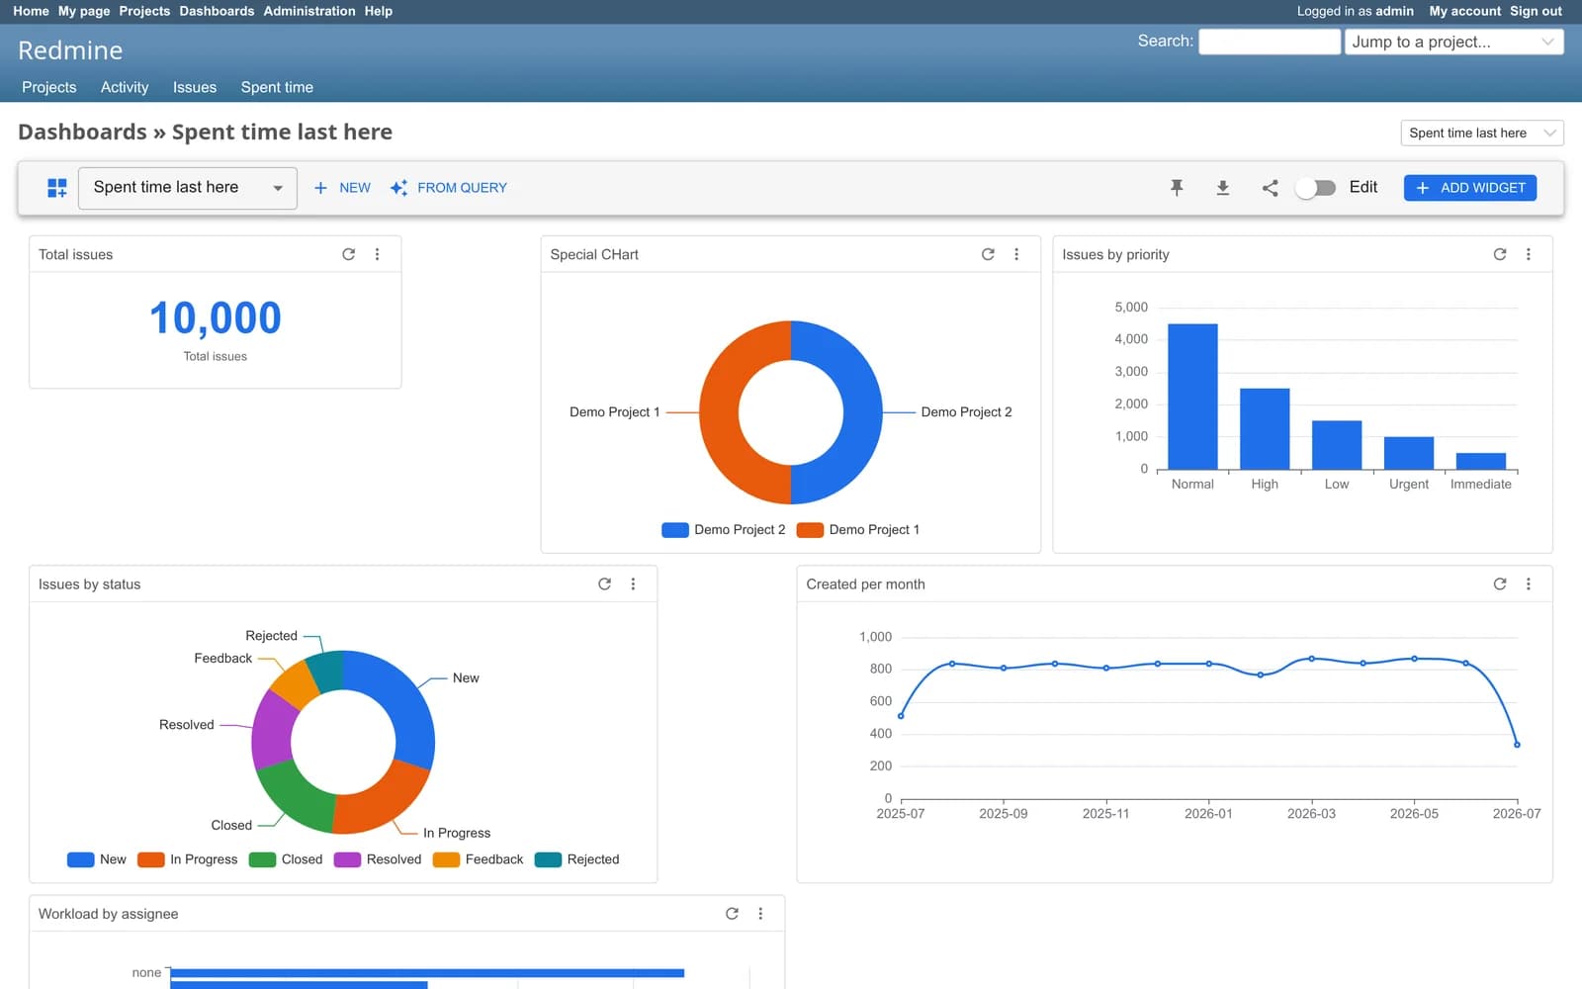Toggle New status legend entry
1582x989 pixels.
[x=97, y=859]
